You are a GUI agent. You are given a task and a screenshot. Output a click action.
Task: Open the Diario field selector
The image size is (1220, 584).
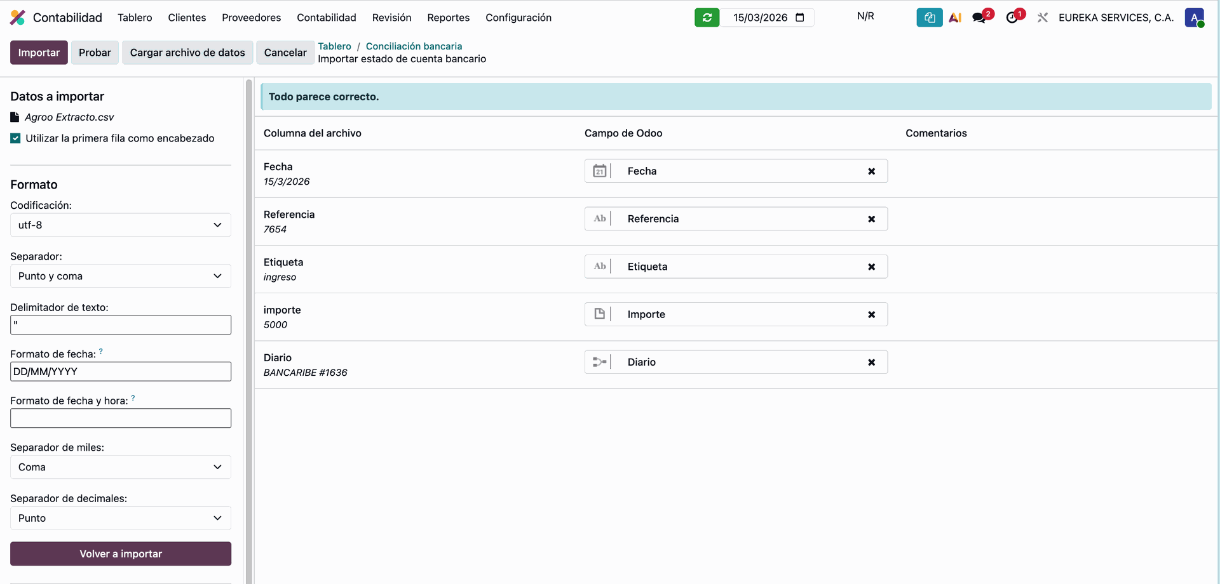pyautogui.click(x=736, y=362)
